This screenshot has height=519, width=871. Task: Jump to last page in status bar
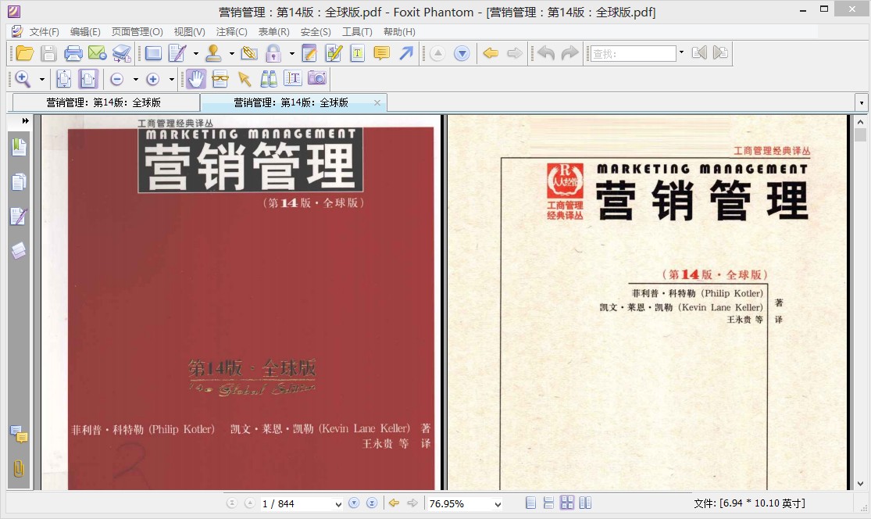(372, 503)
